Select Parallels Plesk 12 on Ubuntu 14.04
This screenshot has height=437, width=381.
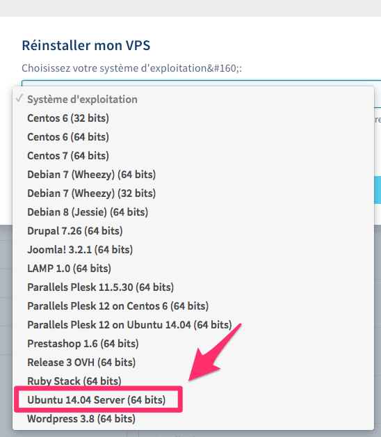click(x=193, y=325)
